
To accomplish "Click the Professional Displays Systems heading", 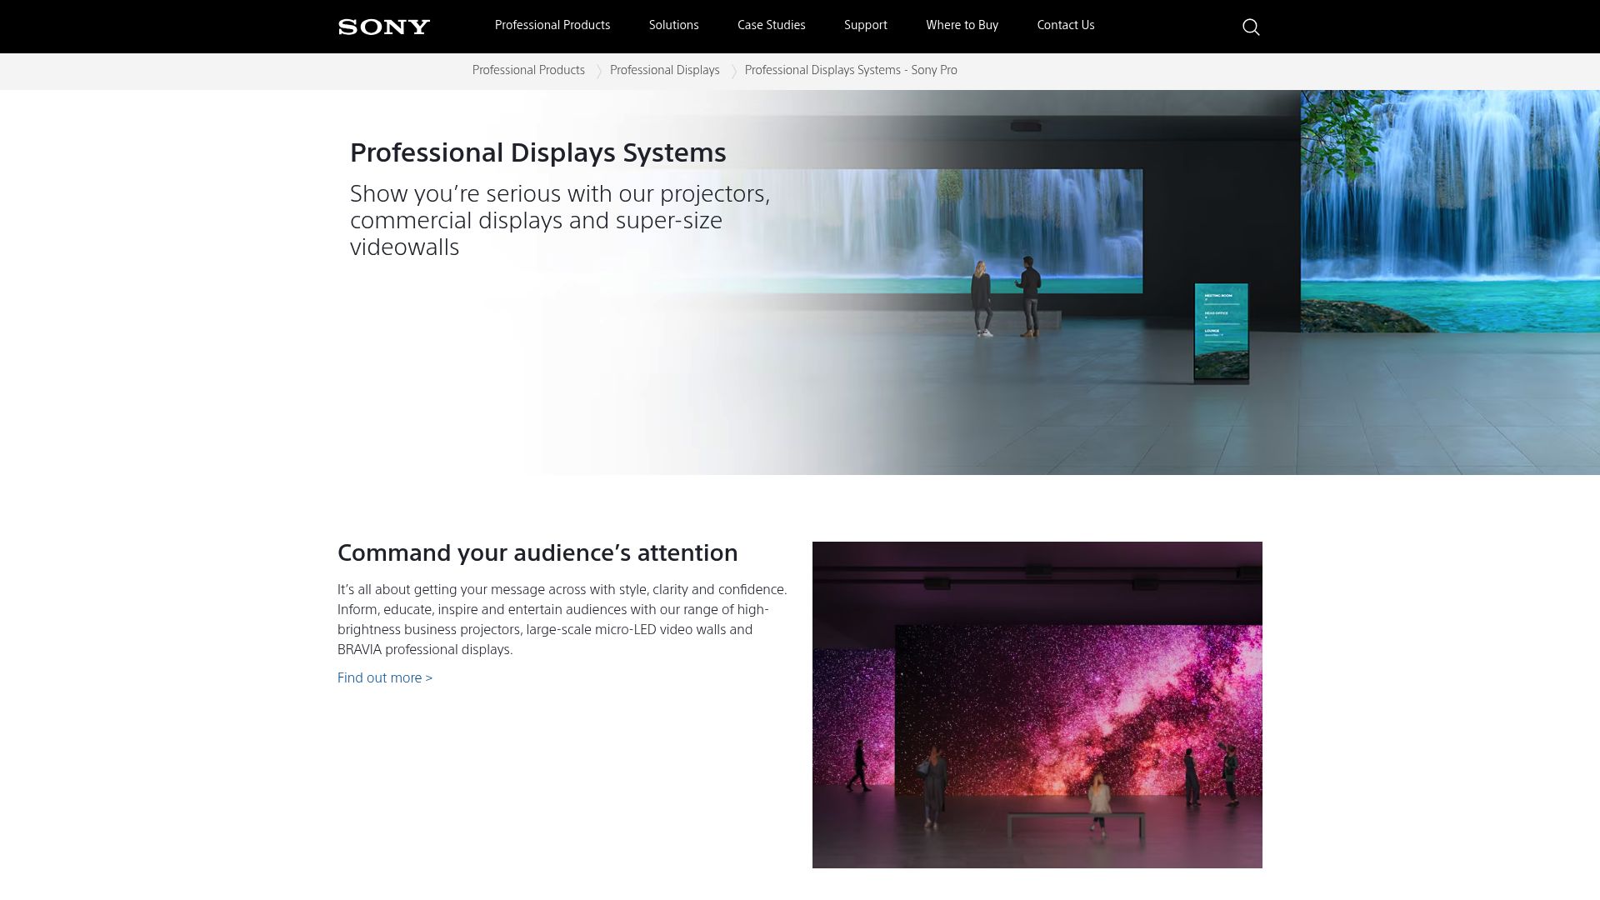I will 537,152.
